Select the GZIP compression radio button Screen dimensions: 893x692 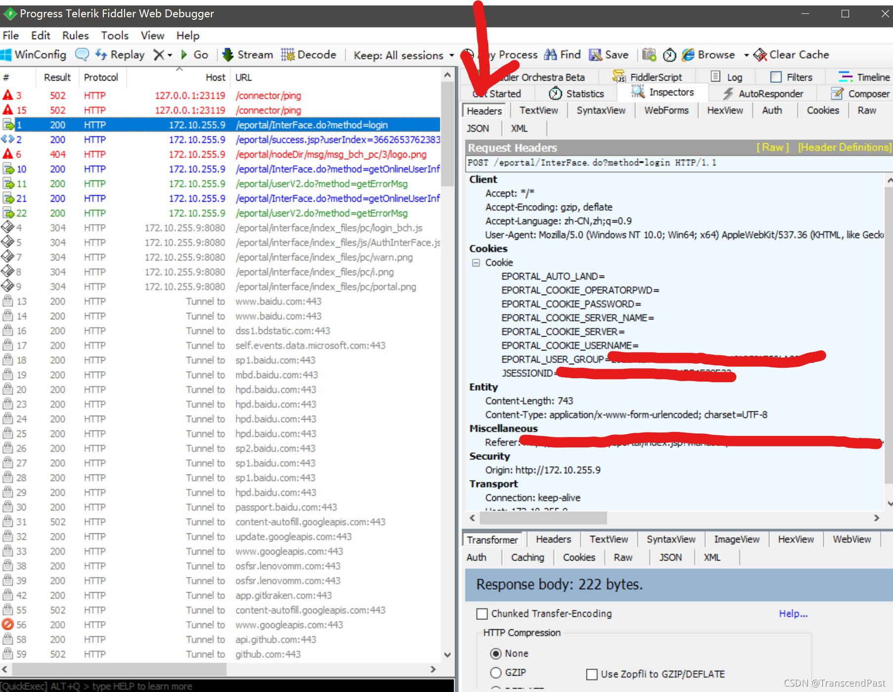[496, 673]
